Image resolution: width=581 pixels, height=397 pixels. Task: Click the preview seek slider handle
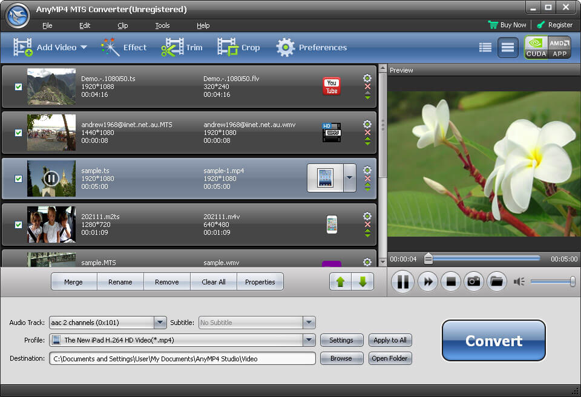pyautogui.click(x=428, y=258)
